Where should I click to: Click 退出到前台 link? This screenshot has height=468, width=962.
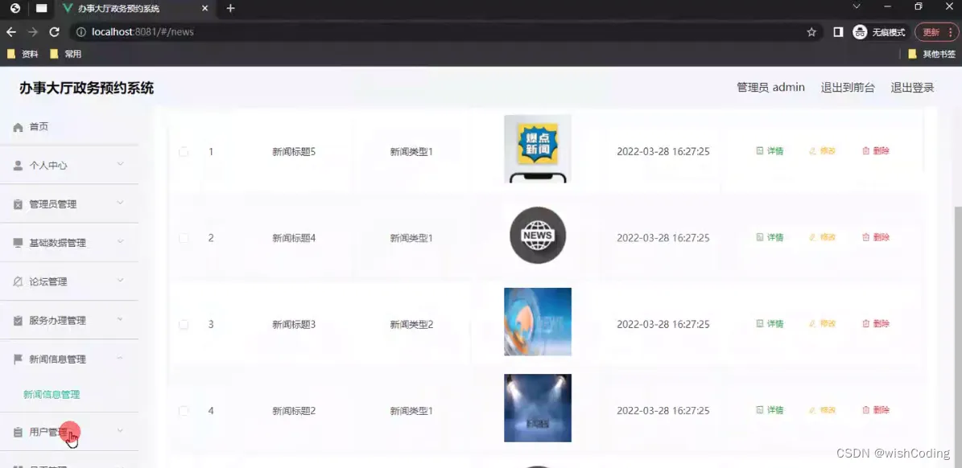tap(848, 88)
